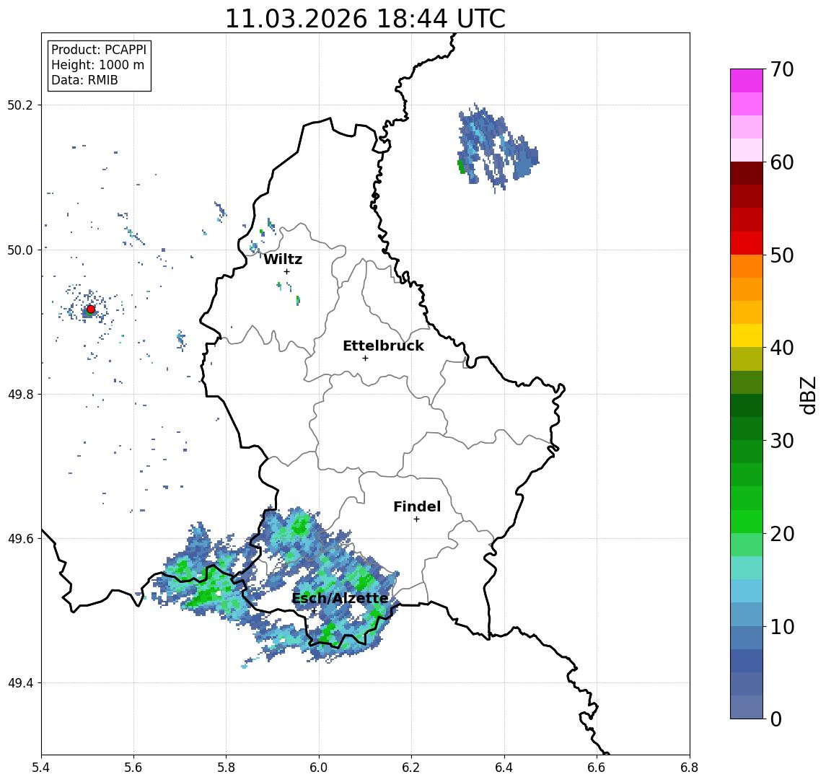This screenshot has height=782, width=826.
Task: Click the Wiltz station cross marker
Action: click(x=286, y=271)
